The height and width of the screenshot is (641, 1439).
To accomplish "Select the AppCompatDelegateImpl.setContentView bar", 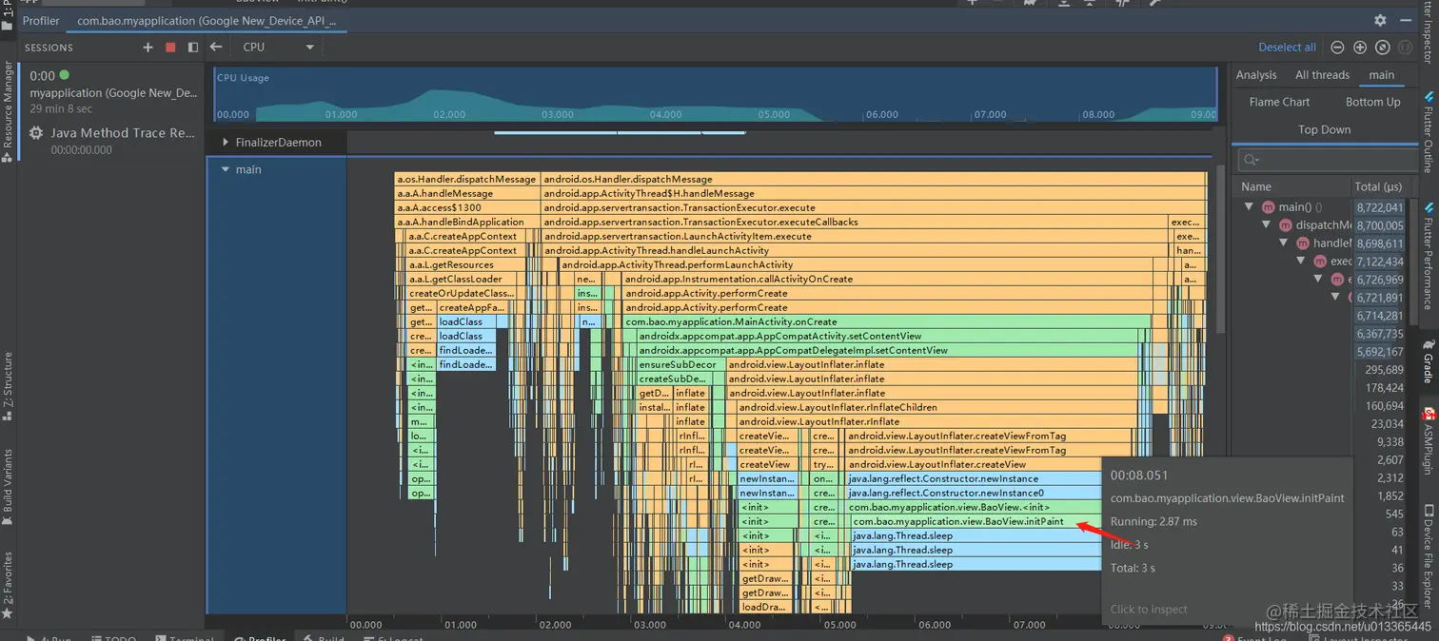I will [888, 351].
